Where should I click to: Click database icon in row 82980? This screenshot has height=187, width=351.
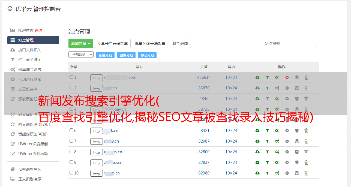(x=297, y=173)
